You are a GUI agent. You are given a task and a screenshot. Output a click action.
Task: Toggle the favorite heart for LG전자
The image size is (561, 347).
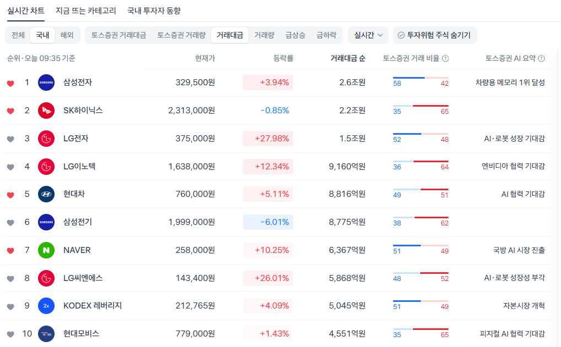[10, 139]
